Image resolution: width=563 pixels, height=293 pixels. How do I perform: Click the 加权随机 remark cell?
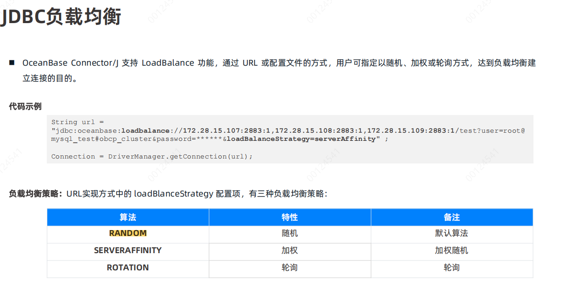(x=451, y=250)
